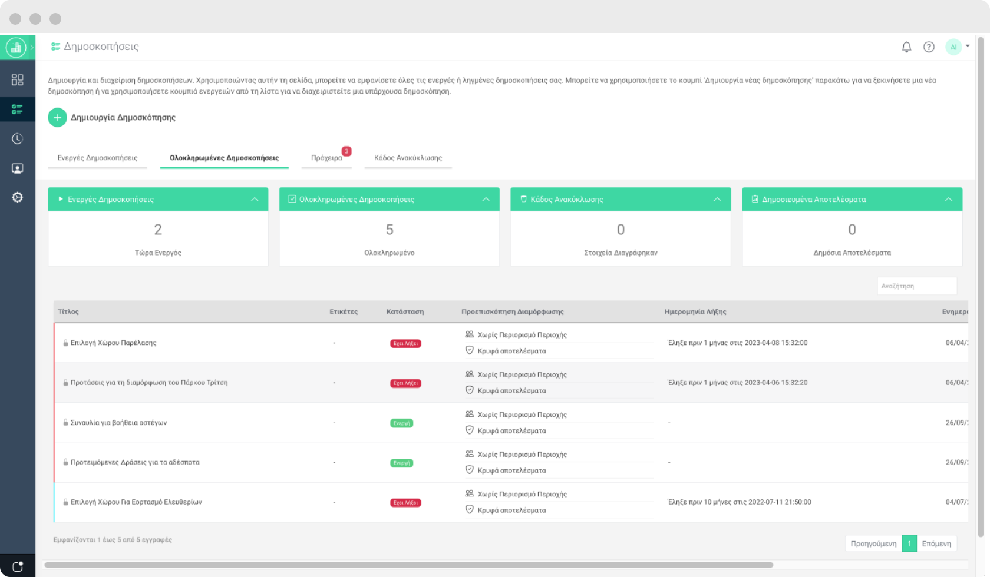This screenshot has width=990, height=577.
Task: Collapse the Δημοσιευμένα Αποτελέσματα card
Action: click(x=948, y=200)
